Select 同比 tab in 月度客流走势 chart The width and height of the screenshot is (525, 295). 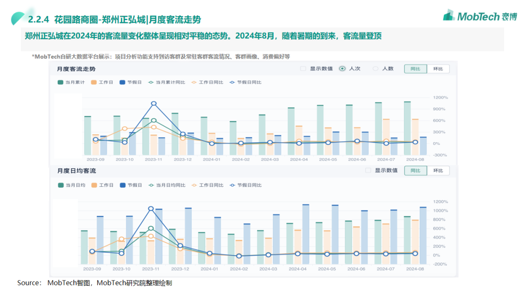415,69
